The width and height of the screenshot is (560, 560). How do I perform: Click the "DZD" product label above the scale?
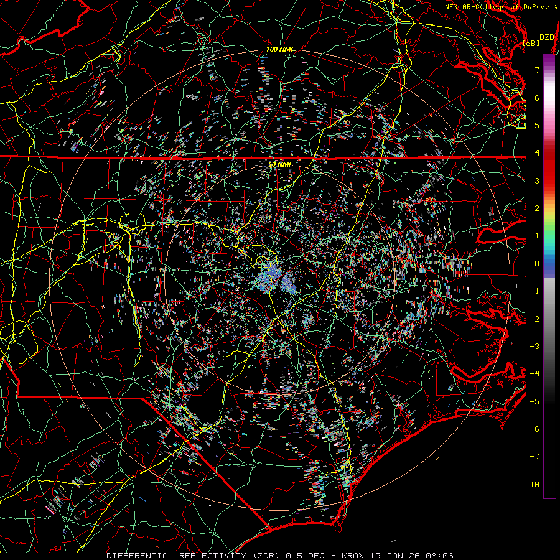[x=547, y=37]
